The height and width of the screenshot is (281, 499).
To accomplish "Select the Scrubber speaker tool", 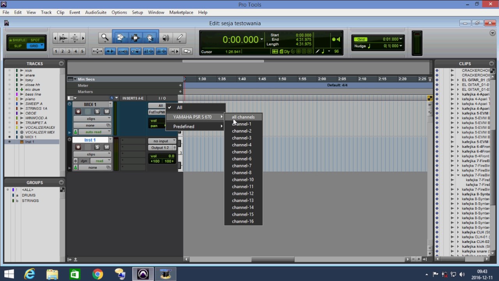I will tap(166, 38).
